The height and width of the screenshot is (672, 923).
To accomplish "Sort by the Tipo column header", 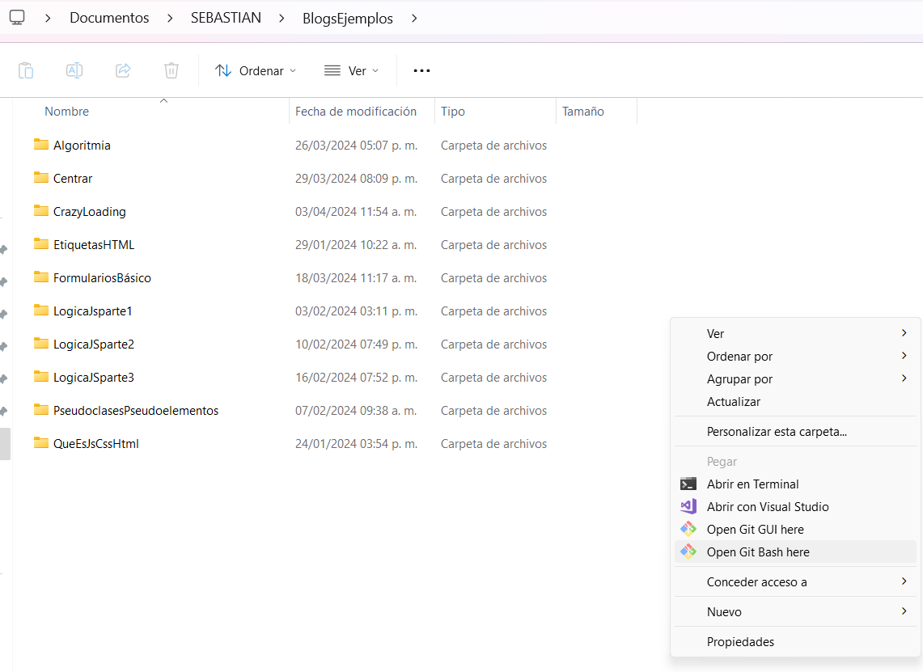I will click(x=453, y=112).
